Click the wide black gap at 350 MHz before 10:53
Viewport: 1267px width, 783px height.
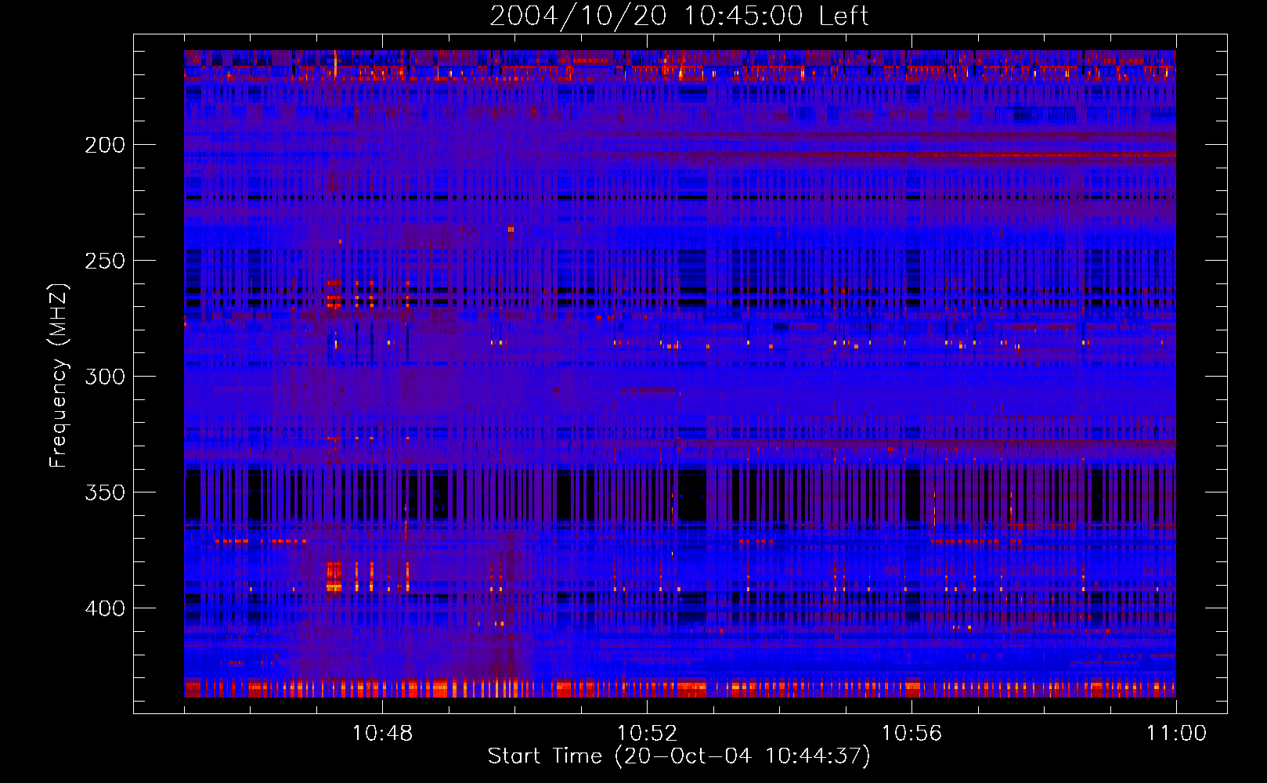[x=692, y=497]
